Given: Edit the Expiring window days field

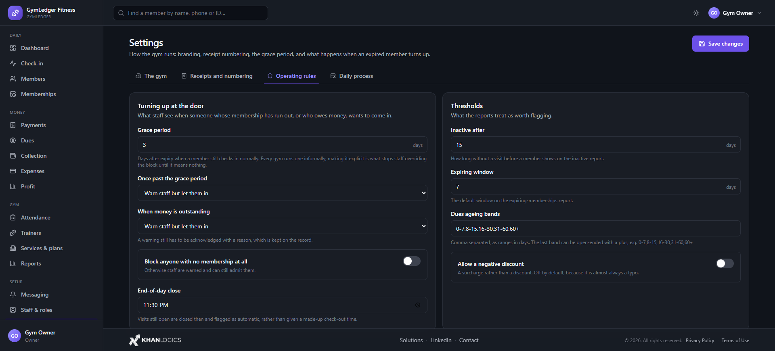Looking at the screenshot, I should (x=596, y=186).
